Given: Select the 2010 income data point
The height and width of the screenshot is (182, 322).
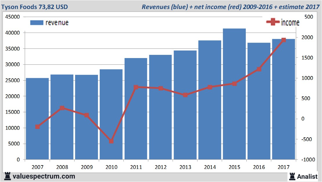Looking at the screenshot, I should (111, 141).
